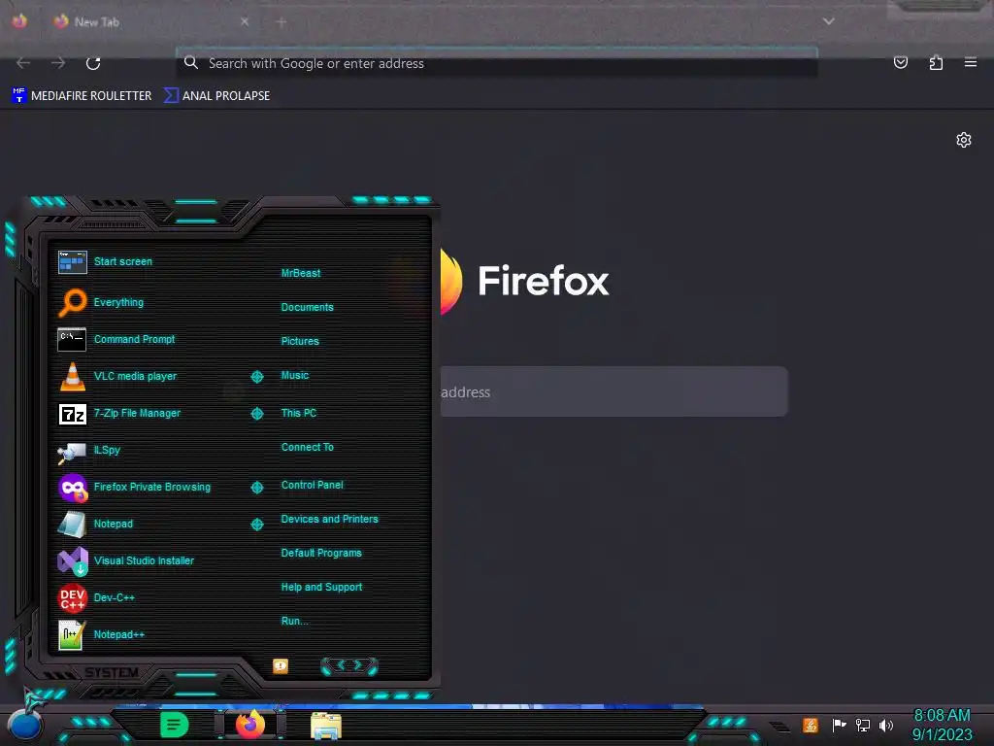This screenshot has height=746, width=994.
Task: Go forward with Firefox forward arrow
Action: pos(58,63)
